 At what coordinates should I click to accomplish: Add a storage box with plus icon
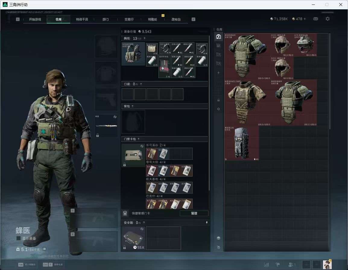(x=219, y=73)
